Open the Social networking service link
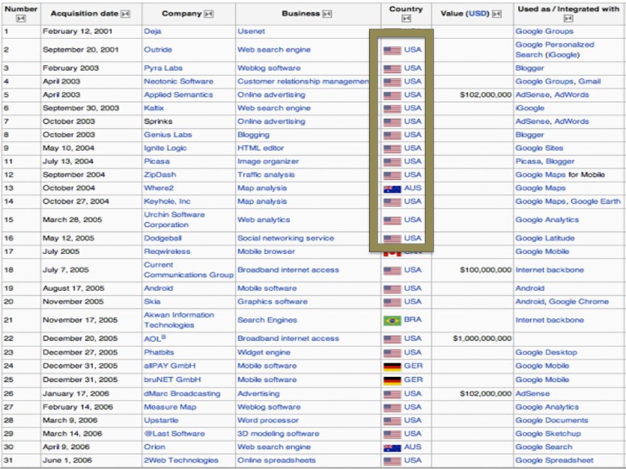626x469 pixels. 286,238
